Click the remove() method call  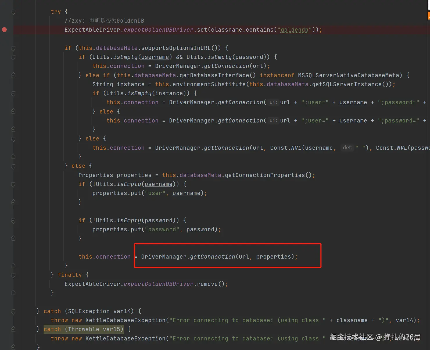tap(211, 284)
